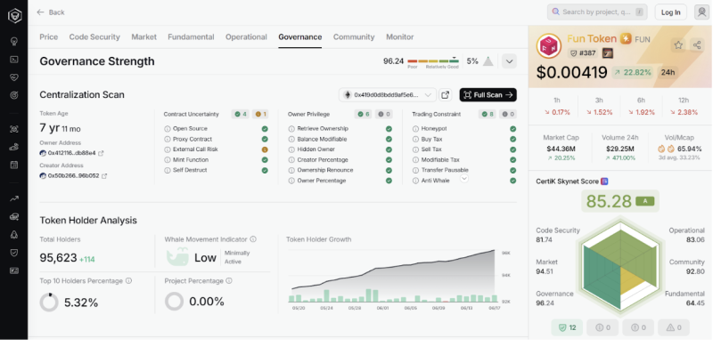Click info icon beside Top 10 Holders Percentage
Image resolution: width=713 pixels, height=347 pixels.
(x=128, y=280)
